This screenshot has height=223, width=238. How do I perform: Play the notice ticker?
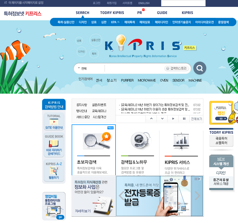[x=173, y=119]
